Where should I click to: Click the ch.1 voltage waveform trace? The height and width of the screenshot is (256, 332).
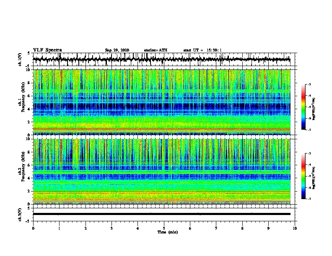coord(161,59)
